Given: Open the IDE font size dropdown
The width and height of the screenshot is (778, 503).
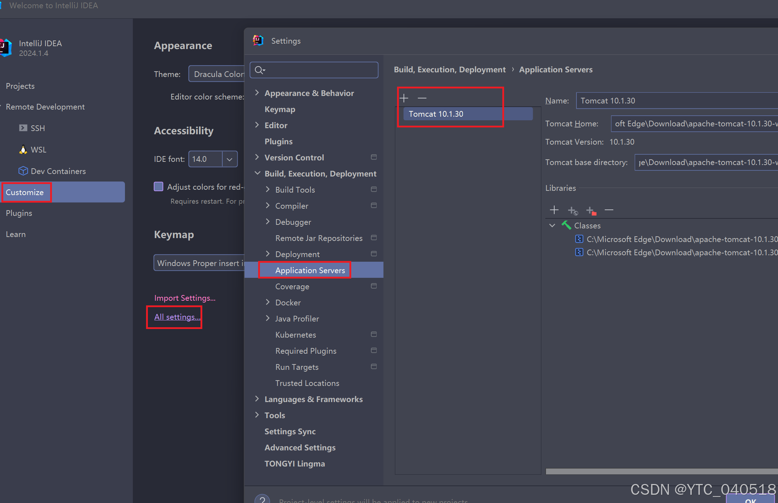Looking at the screenshot, I should coord(229,159).
